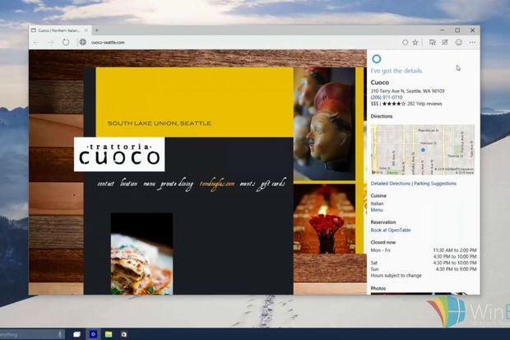Viewport: 510px width, 340px height.
Task: Minimize the browser window
Action: point(443,30)
